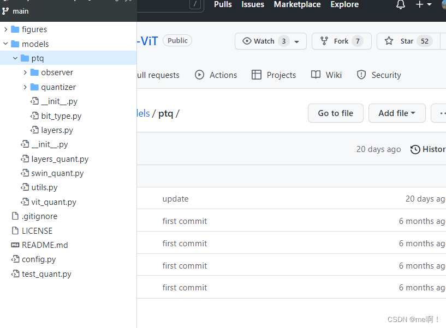Click the vit_quant.py code file icon
This screenshot has width=446, height=328.
(x=25, y=202)
